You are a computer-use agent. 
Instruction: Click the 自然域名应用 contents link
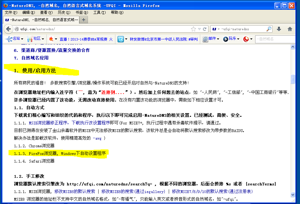(x=34, y=58)
